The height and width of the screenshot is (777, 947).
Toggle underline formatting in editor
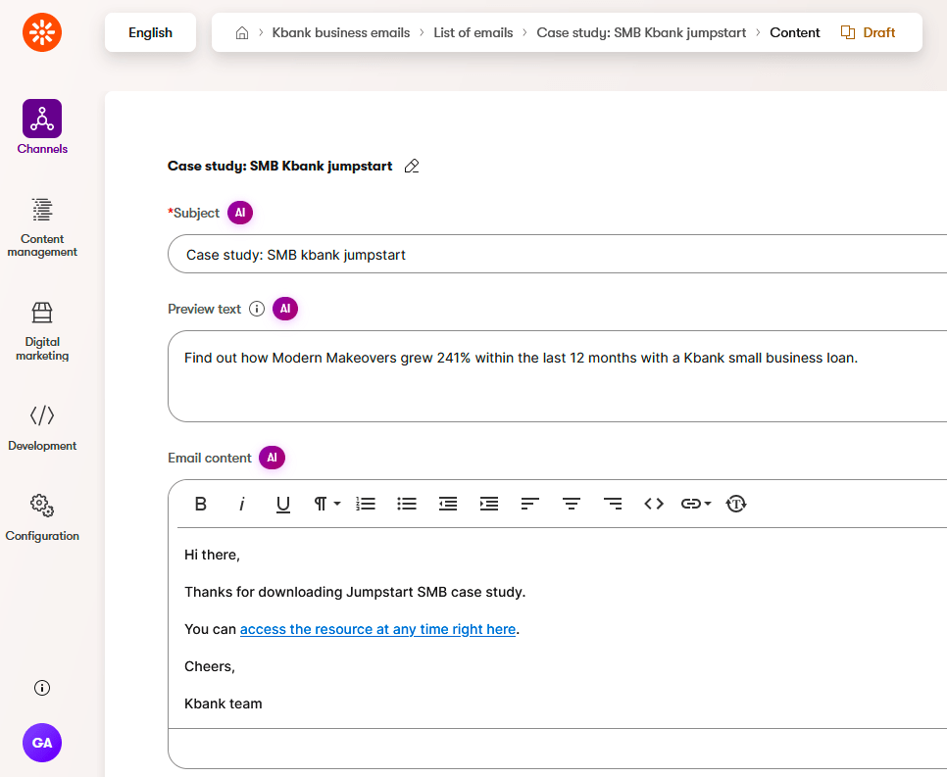(282, 504)
